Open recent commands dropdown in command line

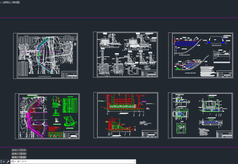(14, 162)
